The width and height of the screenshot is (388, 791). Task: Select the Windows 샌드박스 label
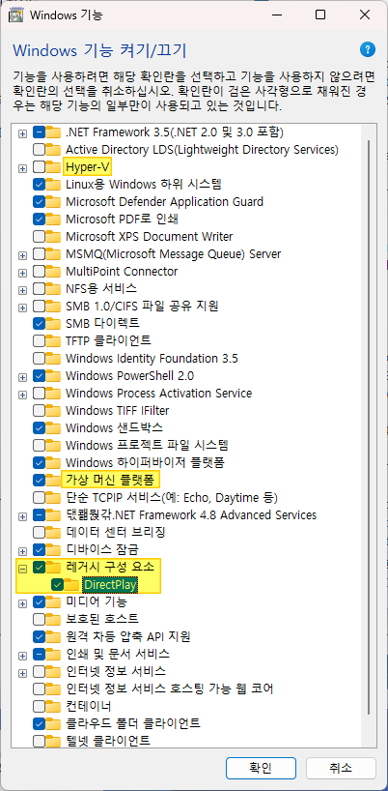coord(114,427)
